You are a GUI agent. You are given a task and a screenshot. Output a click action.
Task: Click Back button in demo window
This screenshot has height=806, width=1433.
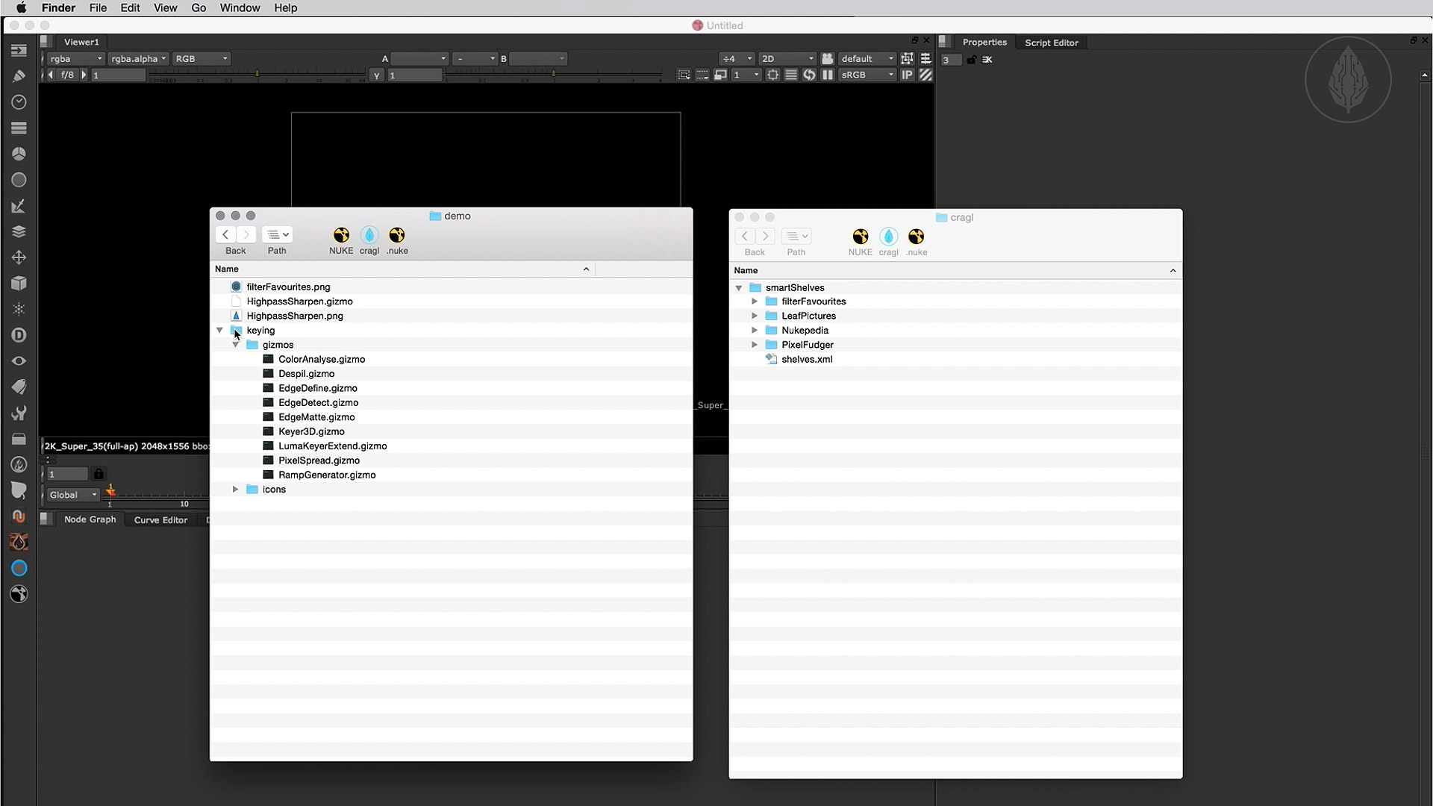[225, 234]
